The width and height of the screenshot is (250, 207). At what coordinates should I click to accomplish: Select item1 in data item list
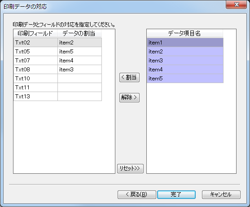pos(185,43)
